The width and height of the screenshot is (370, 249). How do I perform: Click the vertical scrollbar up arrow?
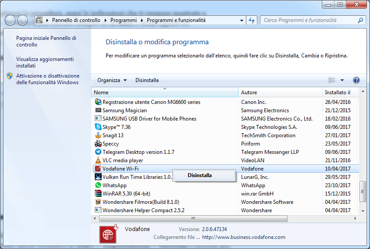(363, 91)
